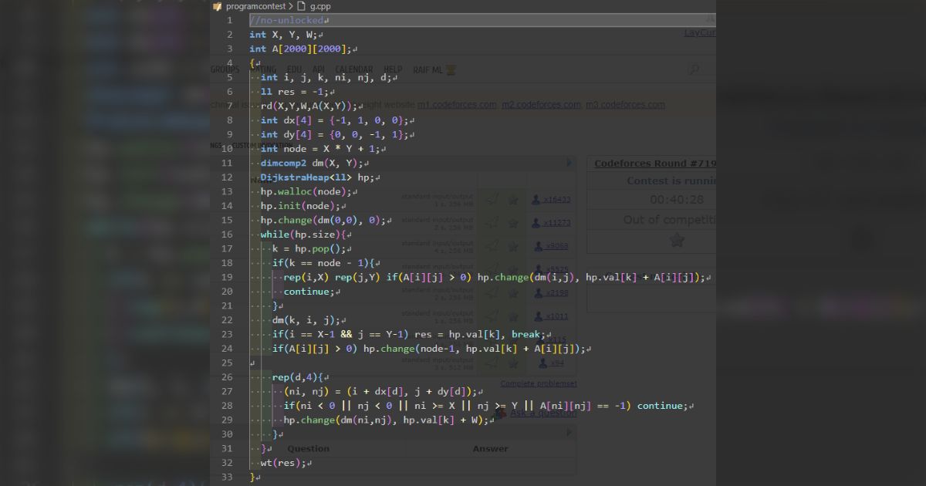Toggle the favorite star on the third problem row

click(x=513, y=245)
